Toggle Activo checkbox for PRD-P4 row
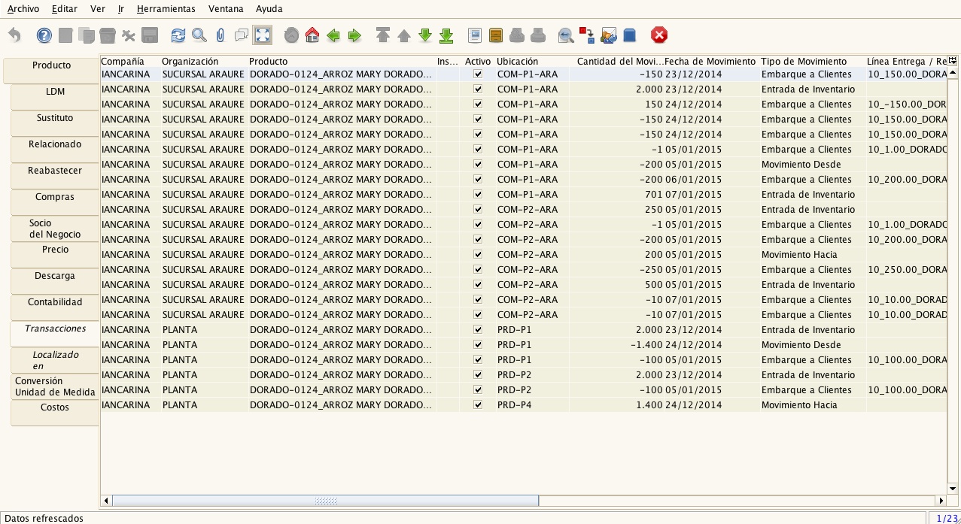 [478, 405]
